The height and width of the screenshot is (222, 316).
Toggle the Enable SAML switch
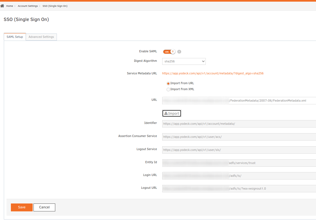[x=169, y=52]
